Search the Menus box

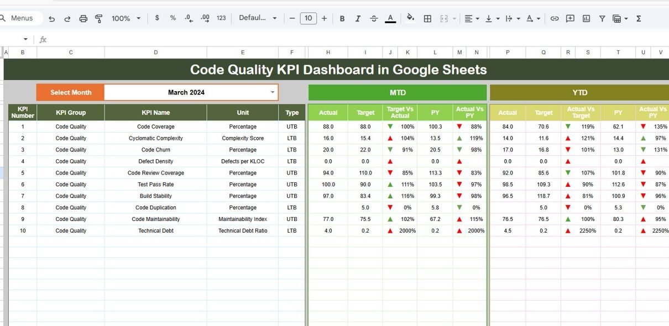22,18
